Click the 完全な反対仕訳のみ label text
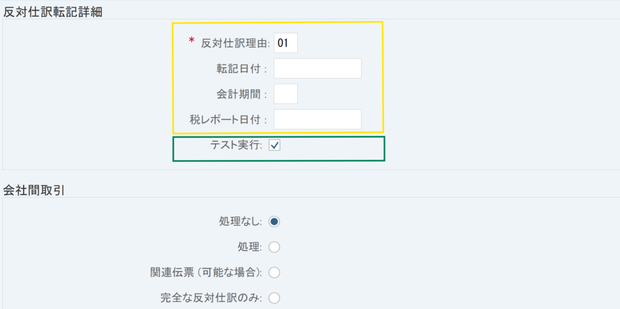The height and width of the screenshot is (309, 620). click(x=211, y=298)
